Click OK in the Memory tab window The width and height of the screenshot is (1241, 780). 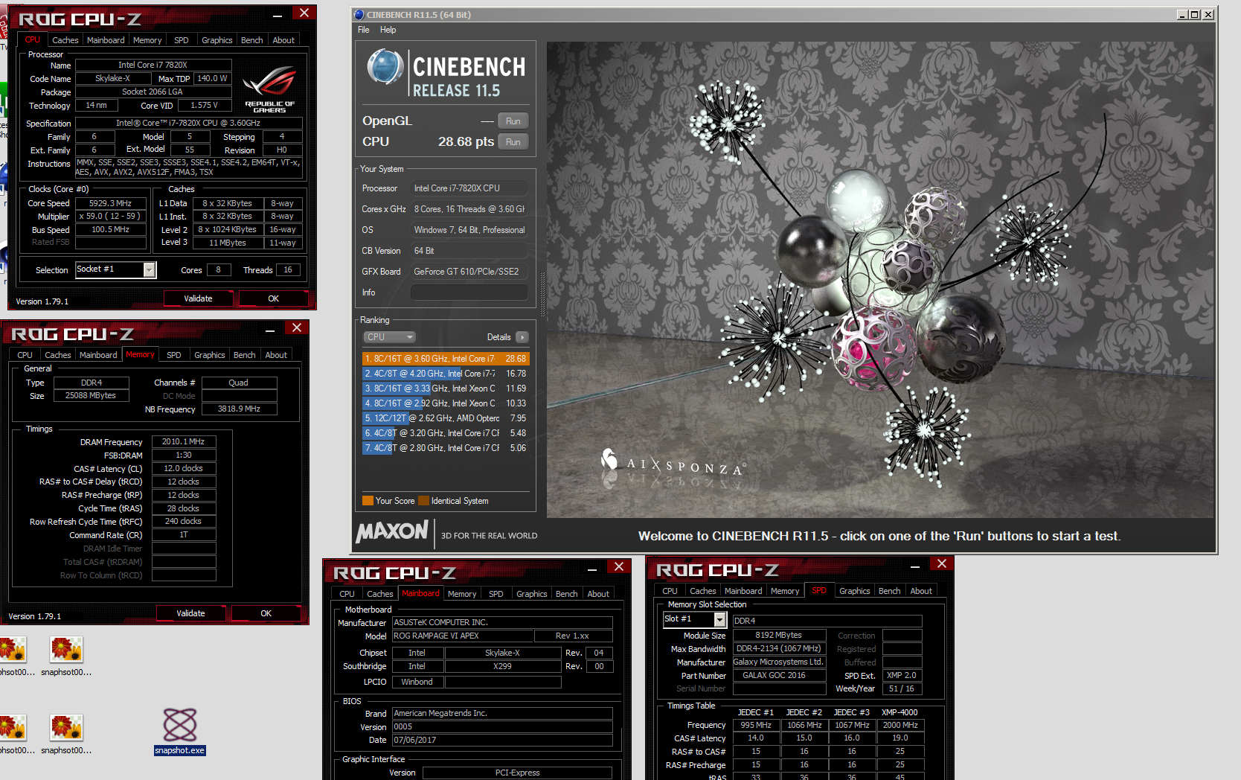click(266, 613)
